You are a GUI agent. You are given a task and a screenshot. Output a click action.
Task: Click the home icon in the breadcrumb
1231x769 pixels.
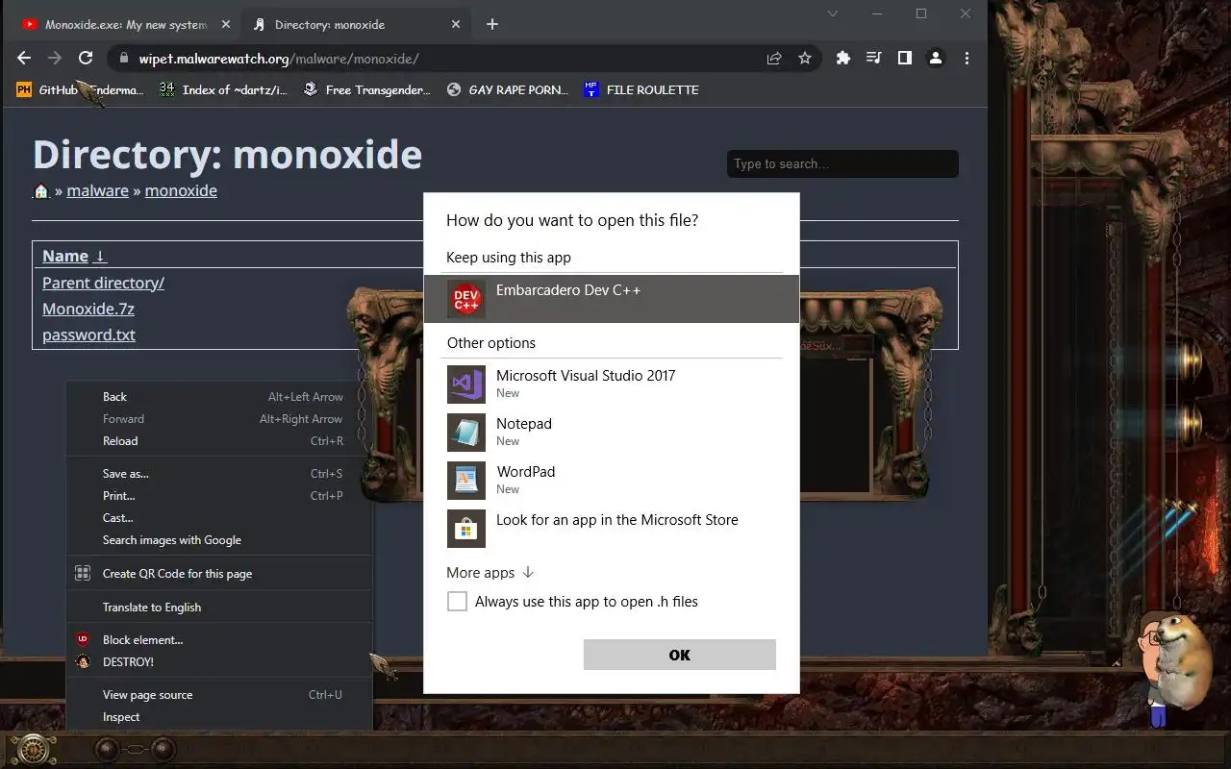click(41, 191)
